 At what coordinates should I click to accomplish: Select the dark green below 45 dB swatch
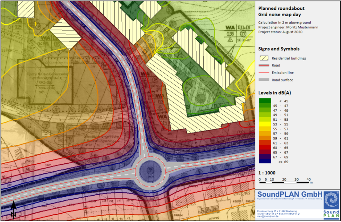pos(264,101)
